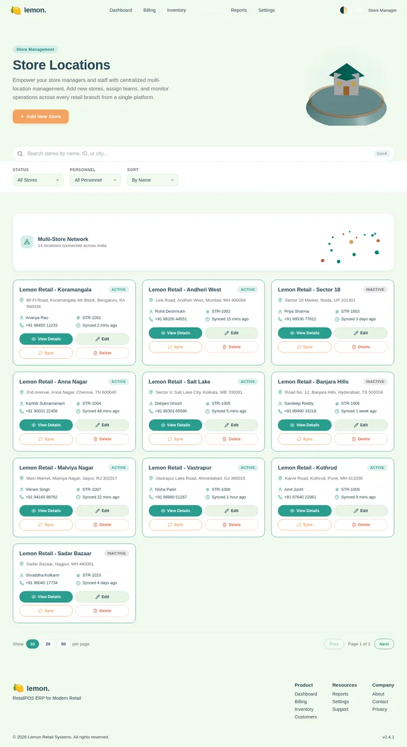The width and height of the screenshot is (407, 747).
Task: Open the Support footer link
Action: 340,710
